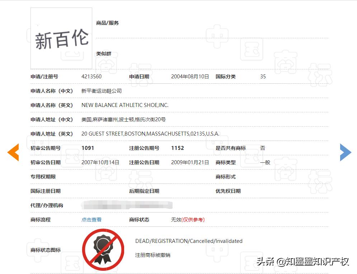Click the 国际分类 value 35
This screenshot has width=357, height=274.
click(x=263, y=76)
